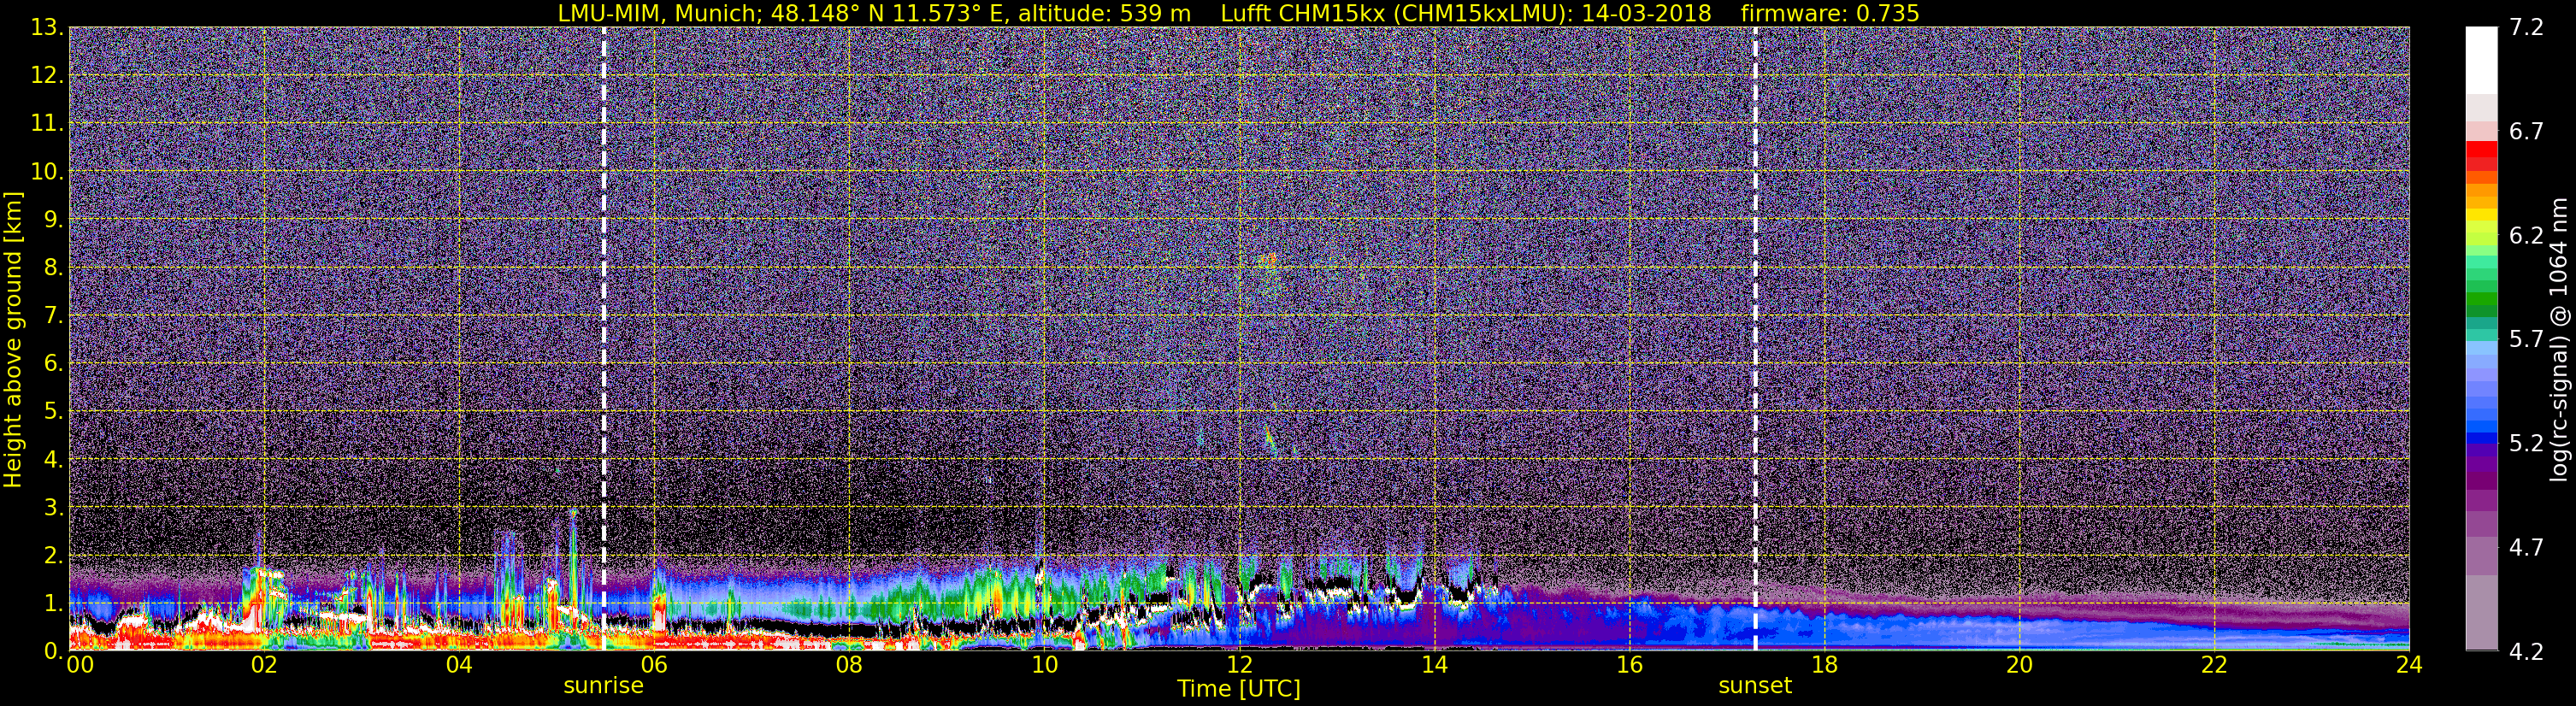Click the colorbar label 'log(rc-signal) @ 1064 nm'
The width and height of the screenshot is (2576, 706).
coord(2561,339)
